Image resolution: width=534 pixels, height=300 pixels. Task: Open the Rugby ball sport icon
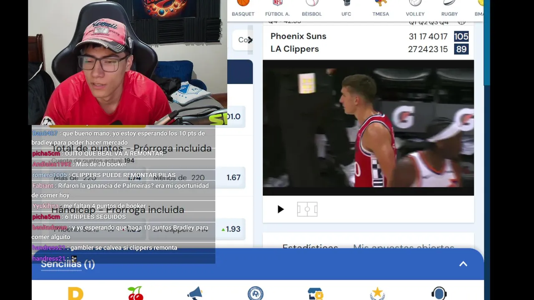click(x=449, y=8)
